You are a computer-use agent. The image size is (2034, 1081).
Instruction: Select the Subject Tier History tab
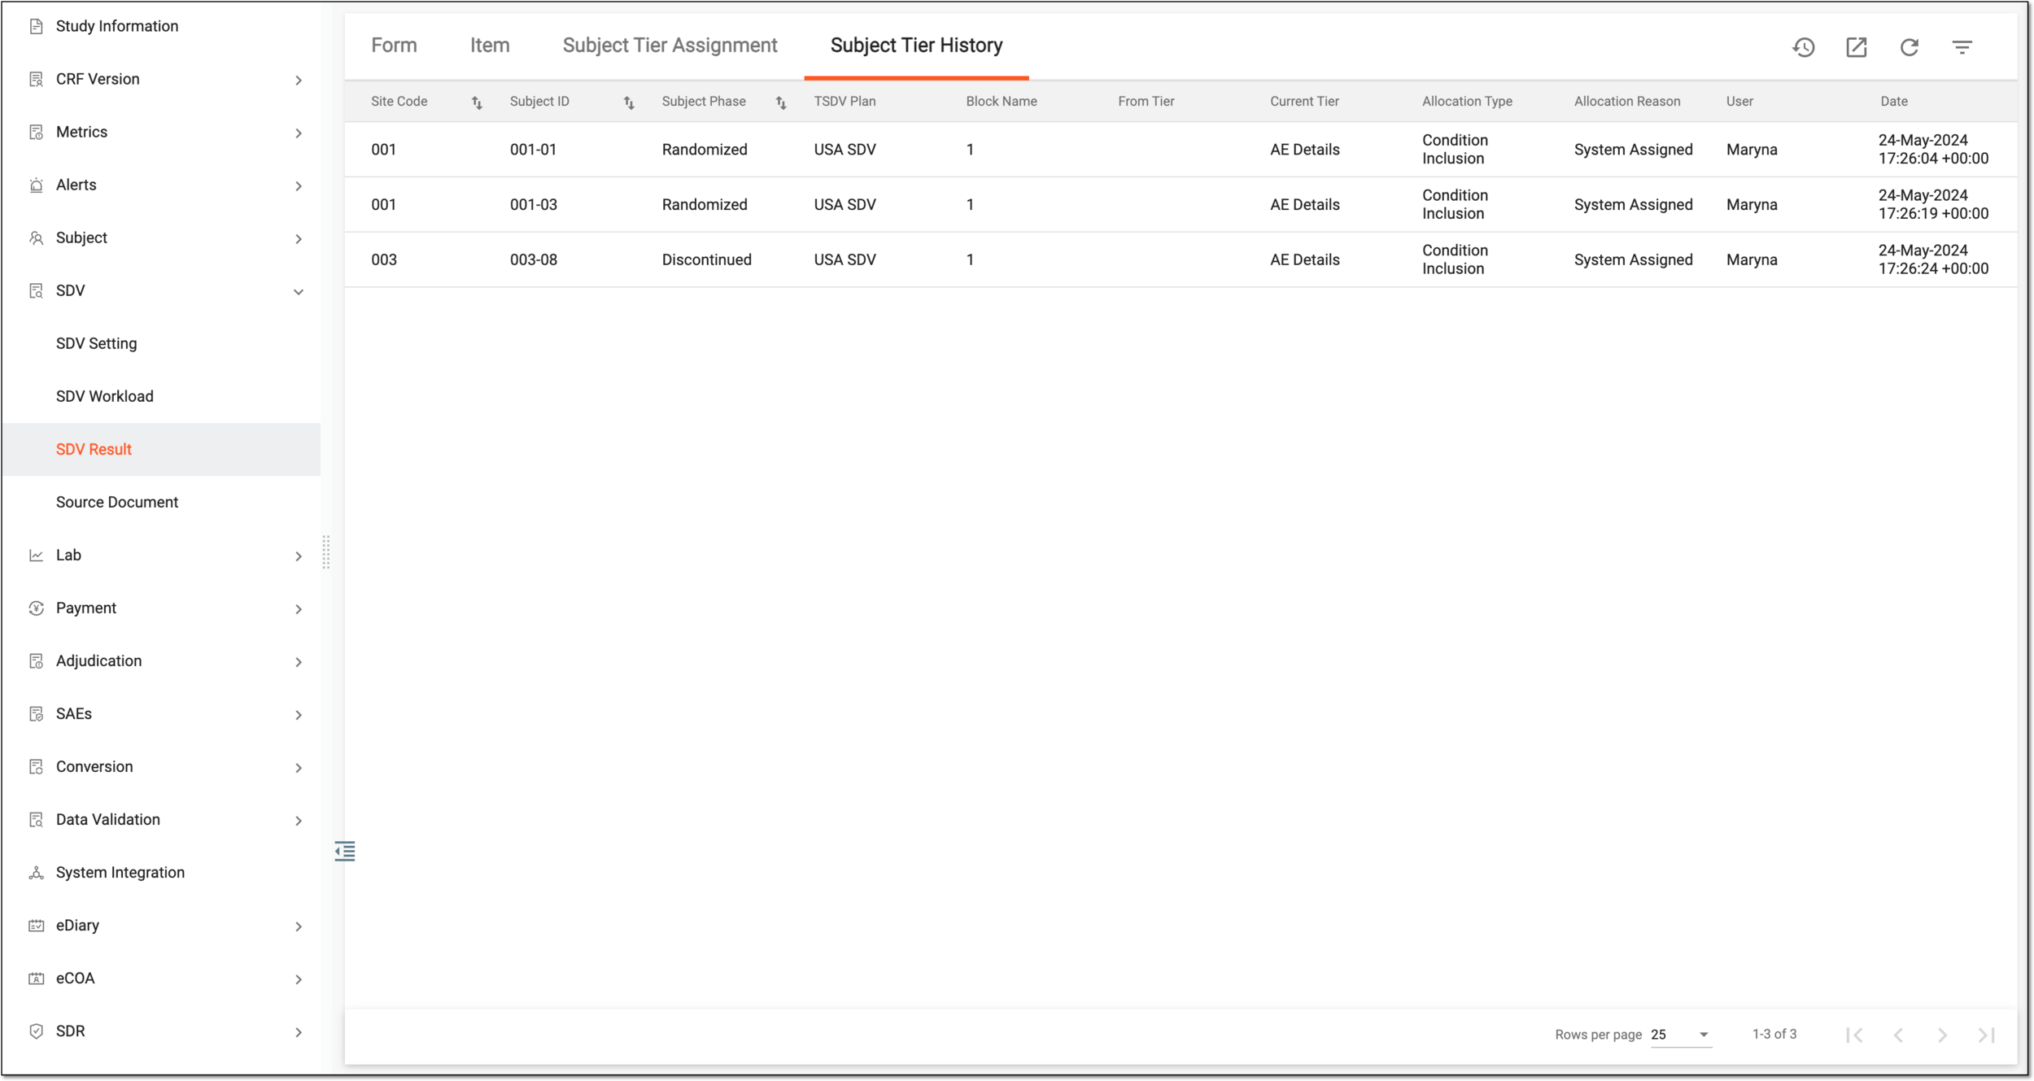point(916,46)
